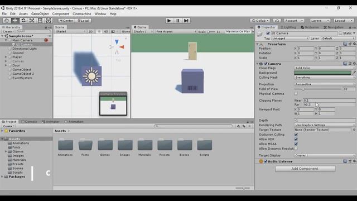Switch to the Lighting tab
This screenshot has width=357, height=201.
coord(288,27)
